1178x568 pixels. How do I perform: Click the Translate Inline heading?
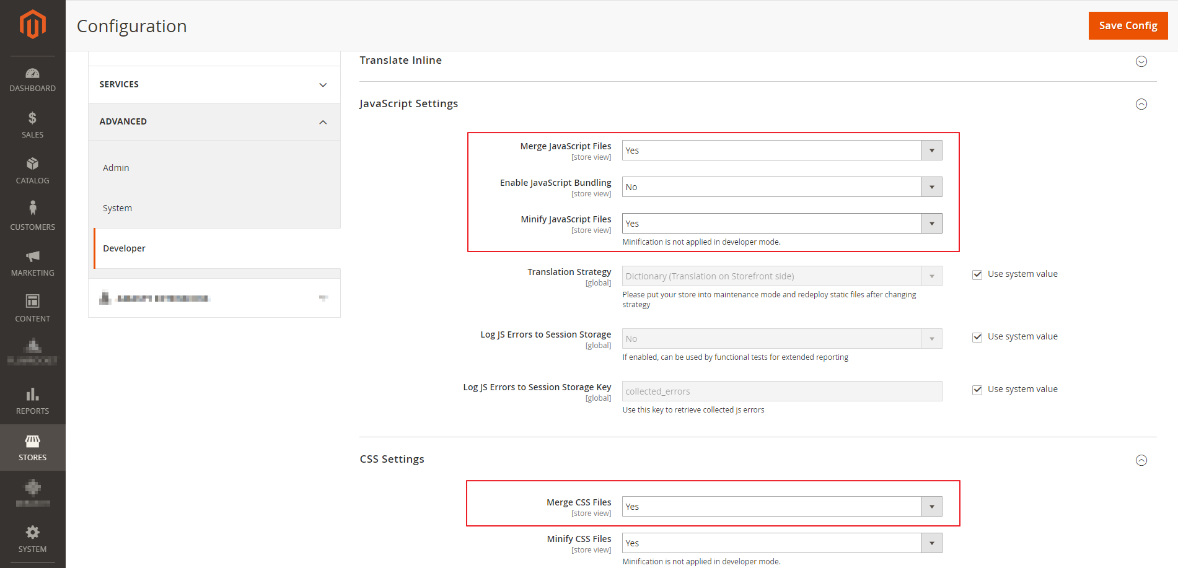[400, 60]
